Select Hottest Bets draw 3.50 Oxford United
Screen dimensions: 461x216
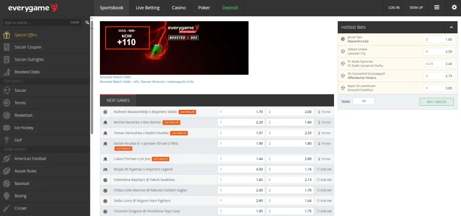[438, 51]
